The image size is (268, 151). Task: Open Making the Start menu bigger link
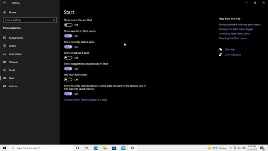pos(236,29)
